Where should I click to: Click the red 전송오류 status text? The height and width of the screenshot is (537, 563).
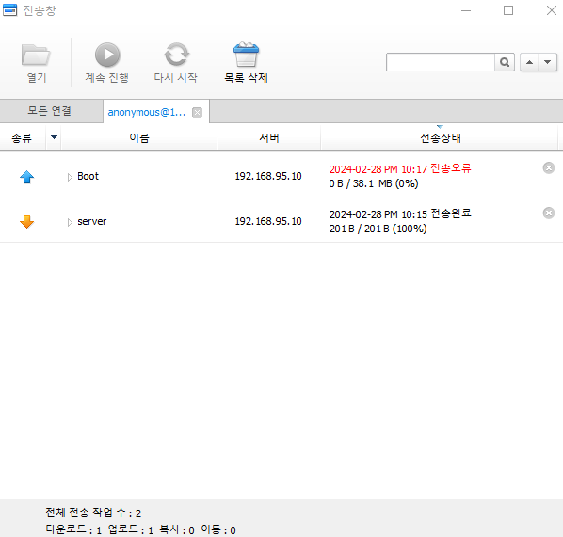(451, 168)
